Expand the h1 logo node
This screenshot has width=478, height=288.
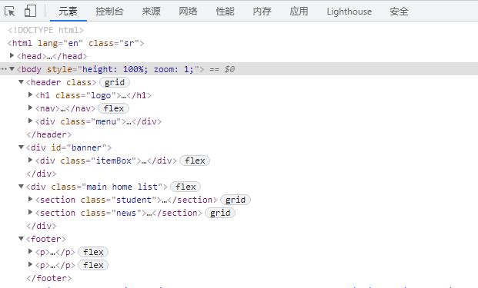(x=30, y=95)
